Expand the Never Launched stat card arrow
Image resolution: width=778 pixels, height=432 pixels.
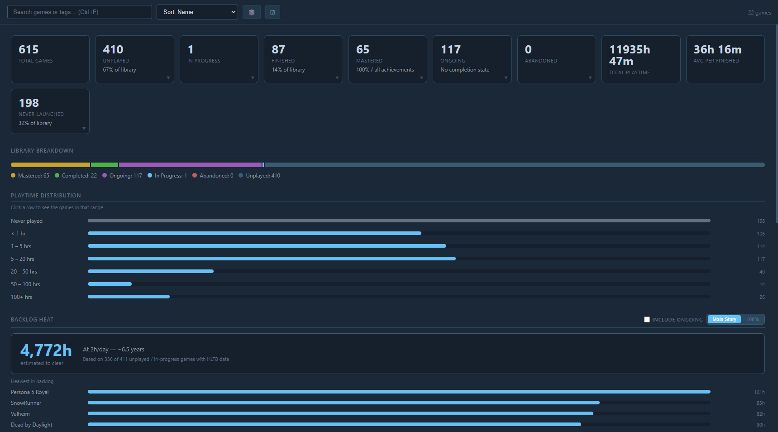pos(84,129)
